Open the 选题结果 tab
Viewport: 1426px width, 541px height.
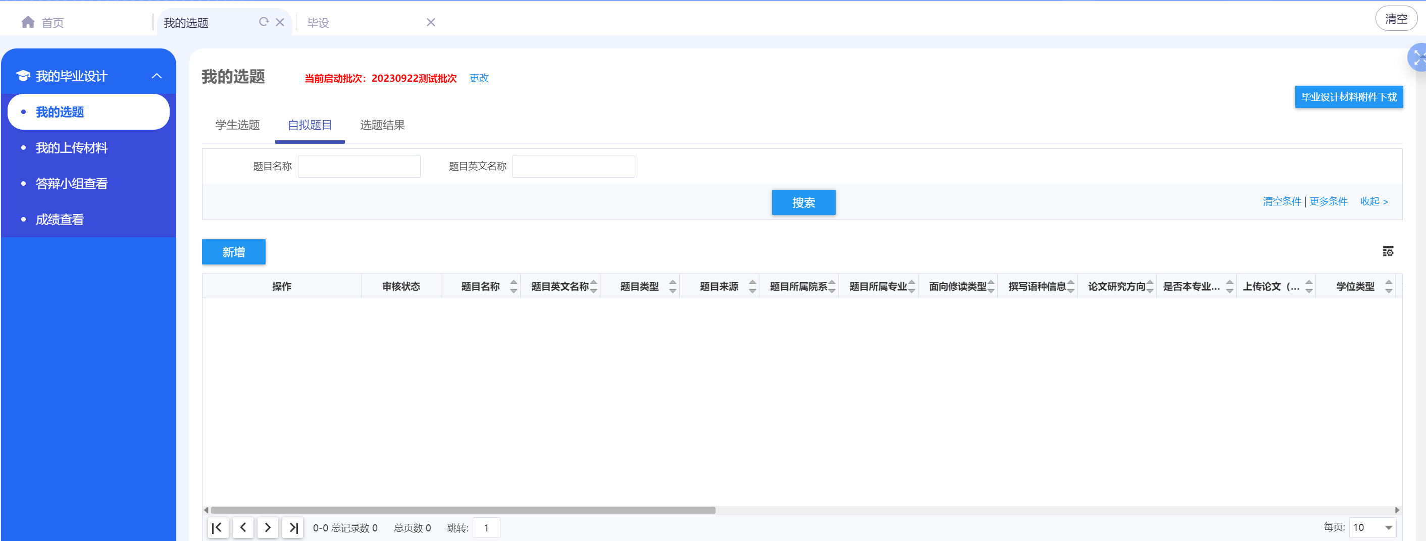[x=383, y=125]
